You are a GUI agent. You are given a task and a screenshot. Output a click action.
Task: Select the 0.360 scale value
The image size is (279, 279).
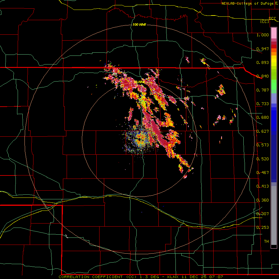(x=263, y=200)
